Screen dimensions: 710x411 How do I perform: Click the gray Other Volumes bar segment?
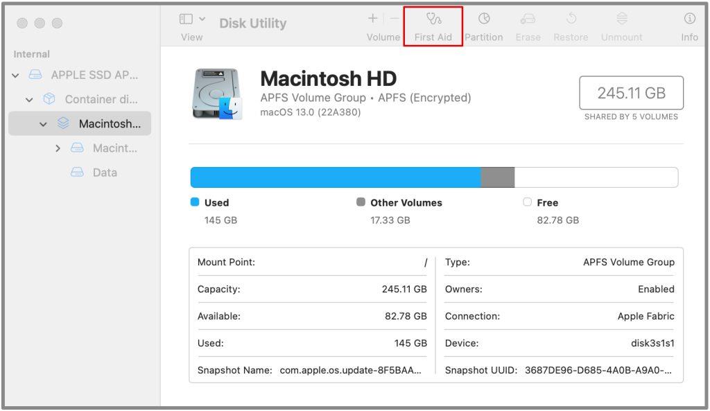tap(498, 177)
